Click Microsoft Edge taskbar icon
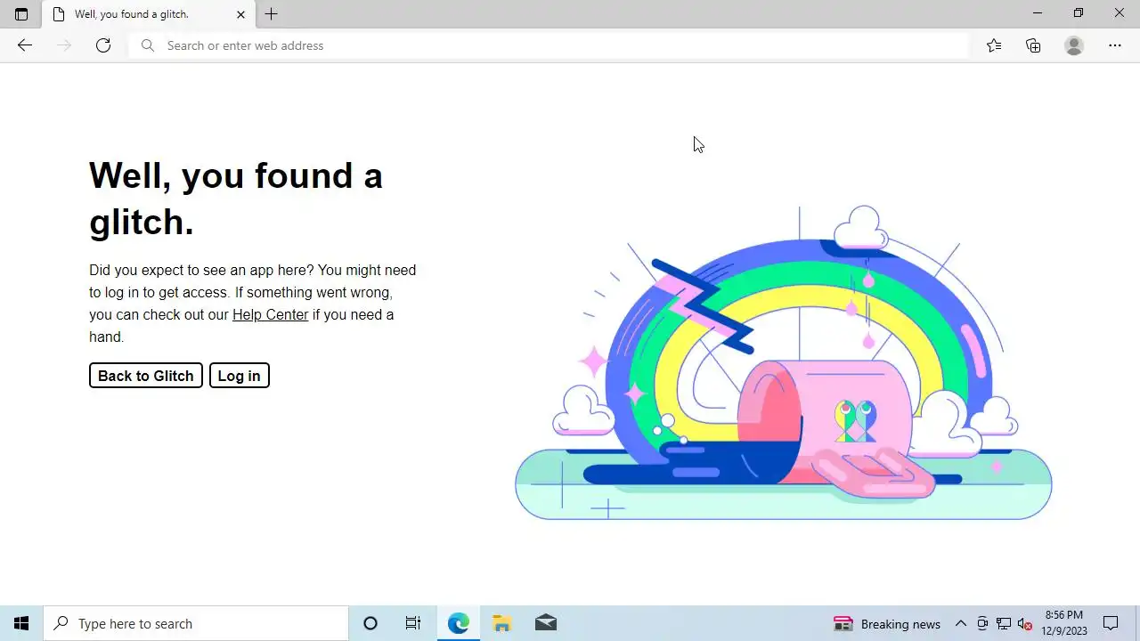 click(458, 623)
